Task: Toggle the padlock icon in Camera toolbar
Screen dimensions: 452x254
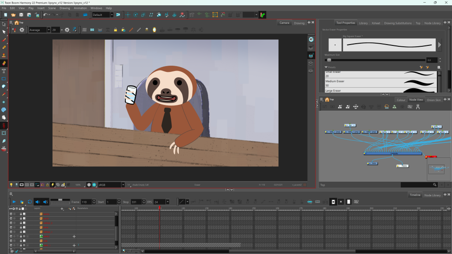Action: click(x=115, y=30)
